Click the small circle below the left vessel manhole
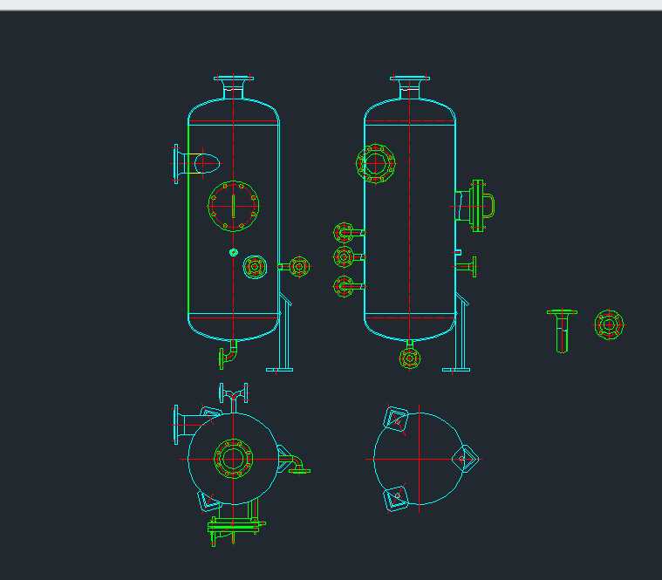Screen dimensions: 662x580 tap(234, 252)
